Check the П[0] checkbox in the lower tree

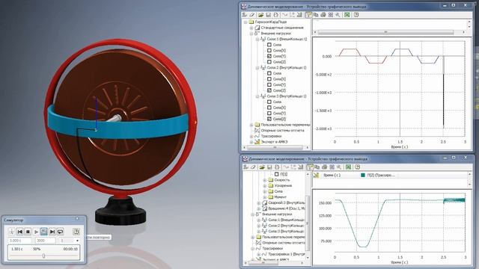click(276, 174)
